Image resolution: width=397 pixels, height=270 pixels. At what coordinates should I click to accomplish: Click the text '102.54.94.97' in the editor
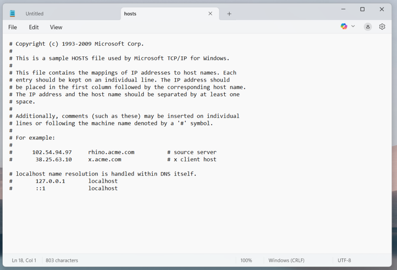[x=52, y=152]
